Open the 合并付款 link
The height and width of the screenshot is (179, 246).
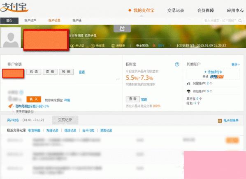[x=88, y=130]
